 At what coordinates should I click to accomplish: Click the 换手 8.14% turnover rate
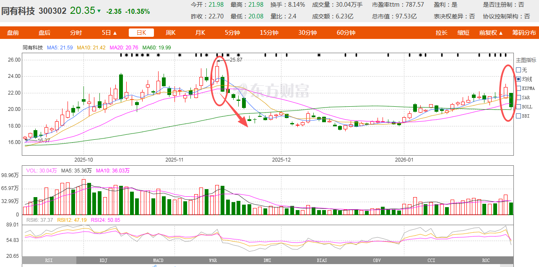pyautogui.click(x=288, y=5)
